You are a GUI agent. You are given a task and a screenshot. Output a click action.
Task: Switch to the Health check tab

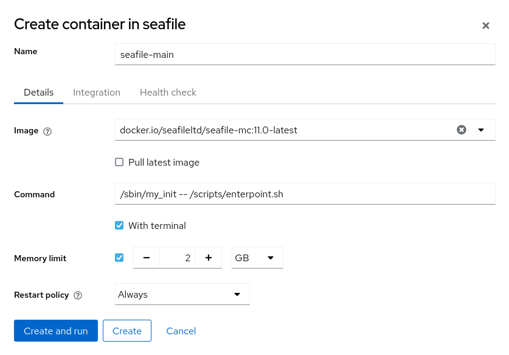pos(168,93)
